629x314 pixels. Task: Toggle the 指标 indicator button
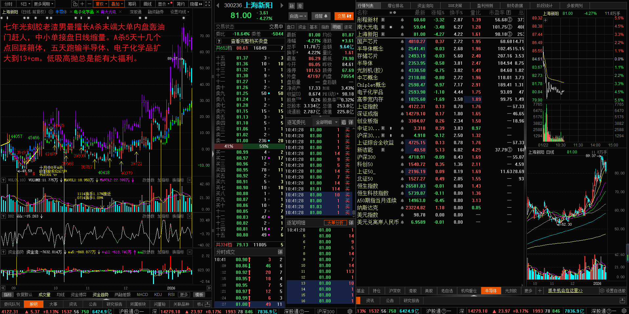[8, 295]
